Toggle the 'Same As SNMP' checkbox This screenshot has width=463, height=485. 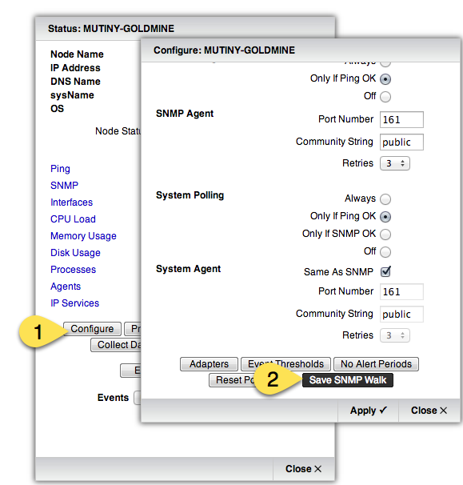pyautogui.click(x=385, y=271)
